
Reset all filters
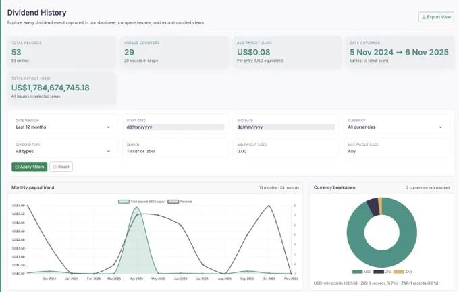coord(61,167)
